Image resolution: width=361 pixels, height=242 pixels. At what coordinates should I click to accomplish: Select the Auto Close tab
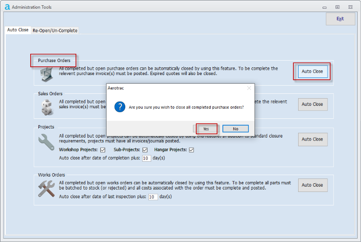(x=18, y=30)
